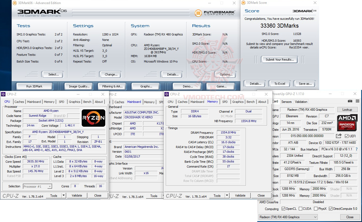Open the Processor #1 Selection dropdown

(x=37, y=186)
